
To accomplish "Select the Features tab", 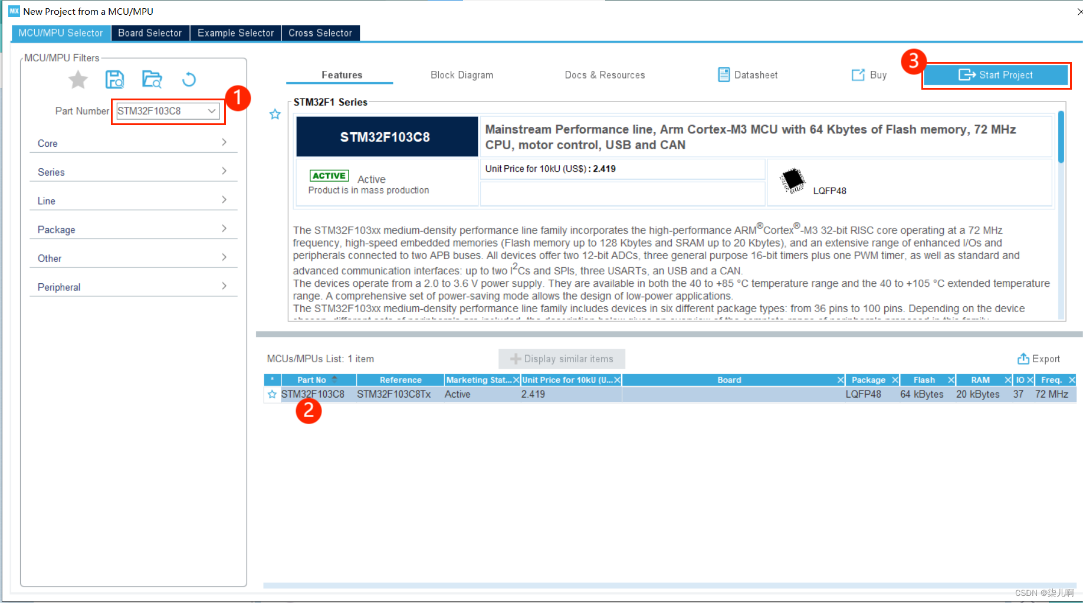I will pyautogui.click(x=342, y=75).
